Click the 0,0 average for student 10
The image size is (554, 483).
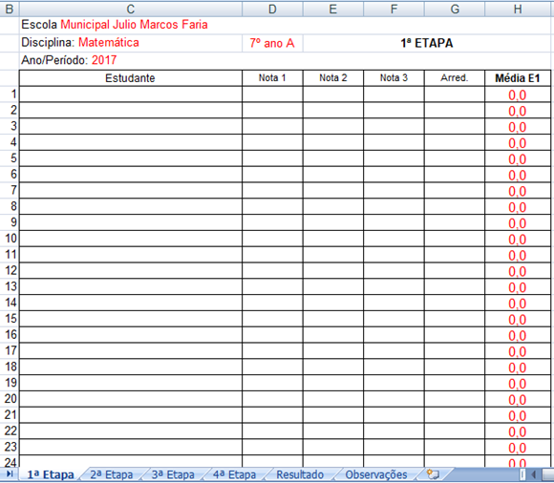518,239
